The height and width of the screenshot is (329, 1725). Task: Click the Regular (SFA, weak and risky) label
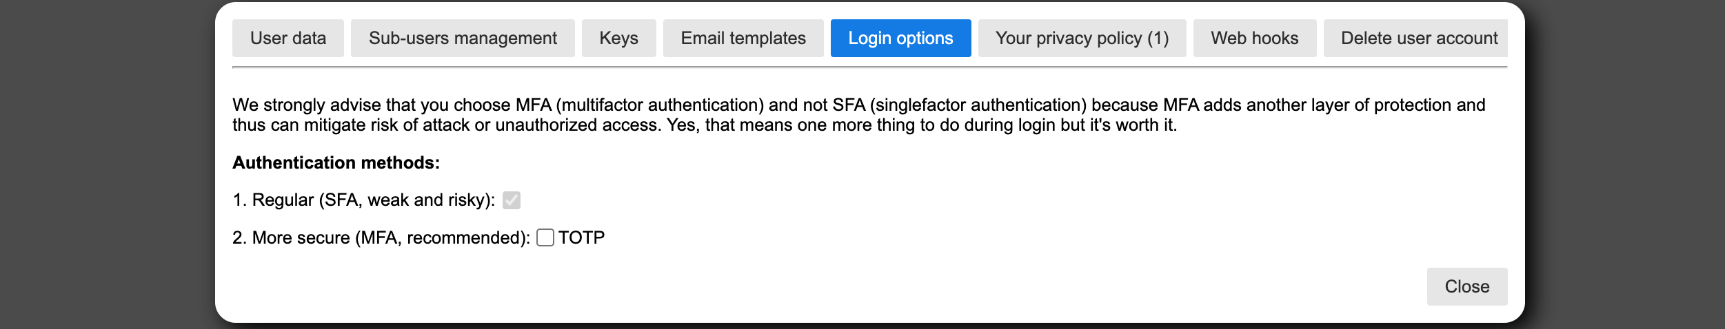click(364, 200)
